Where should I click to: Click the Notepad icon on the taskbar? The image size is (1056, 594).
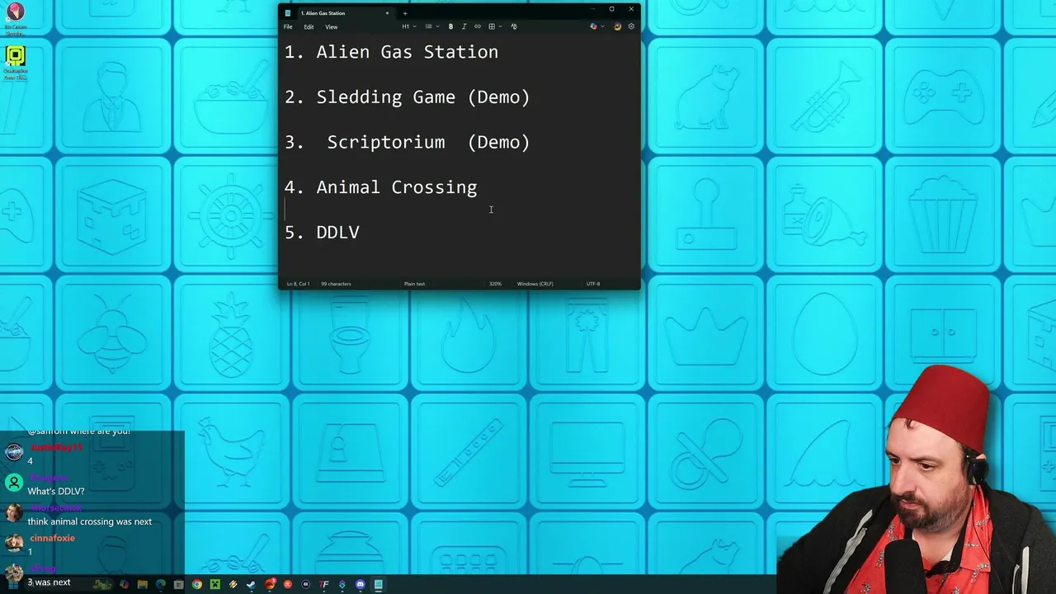click(378, 584)
